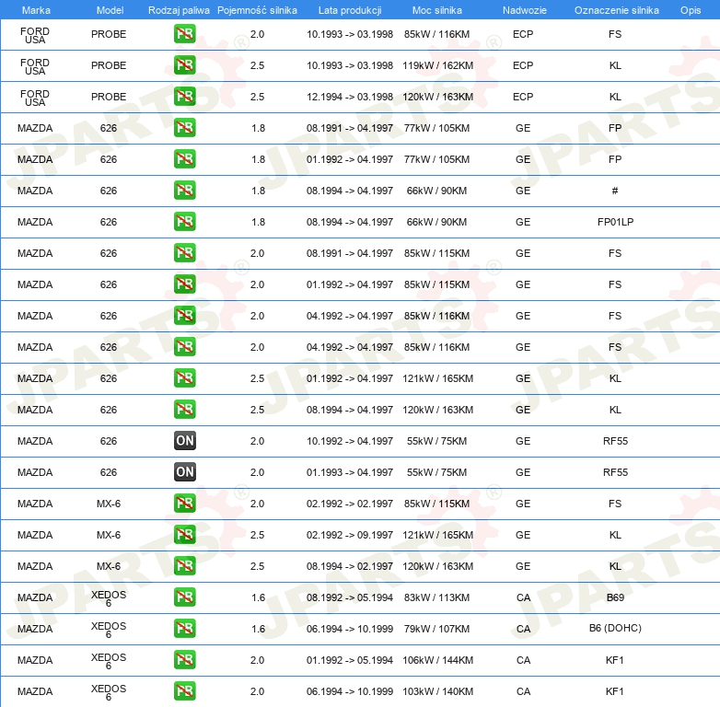The height and width of the screenshot is (707, 720).
Task: Select the # engine code cell
Action: tap(615, 191)
